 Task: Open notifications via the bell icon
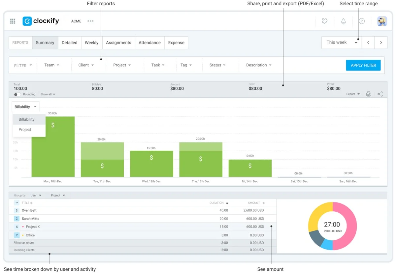tap(343, 21)
